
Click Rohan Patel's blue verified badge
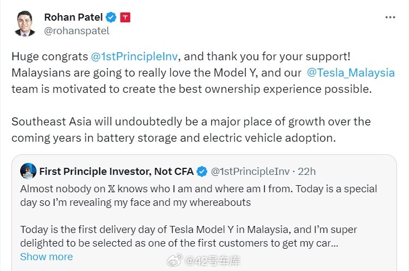[x=111, y=17]
